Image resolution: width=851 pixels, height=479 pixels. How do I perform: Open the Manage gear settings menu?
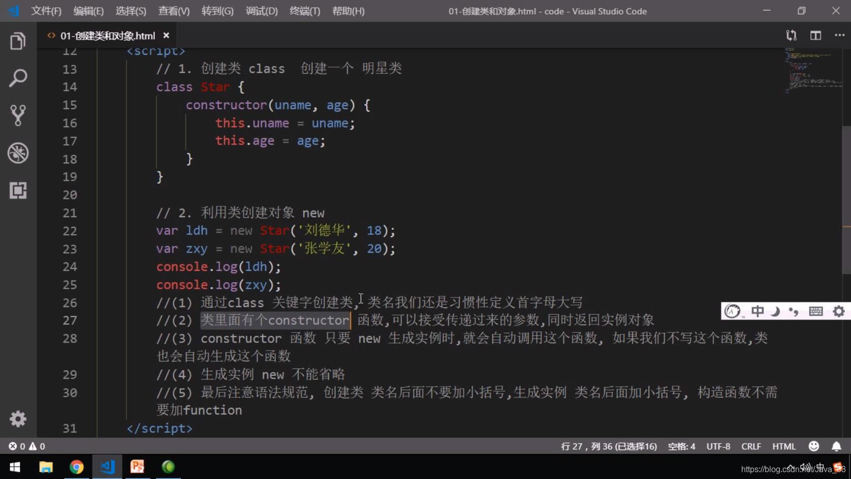[x=18, y=419]
